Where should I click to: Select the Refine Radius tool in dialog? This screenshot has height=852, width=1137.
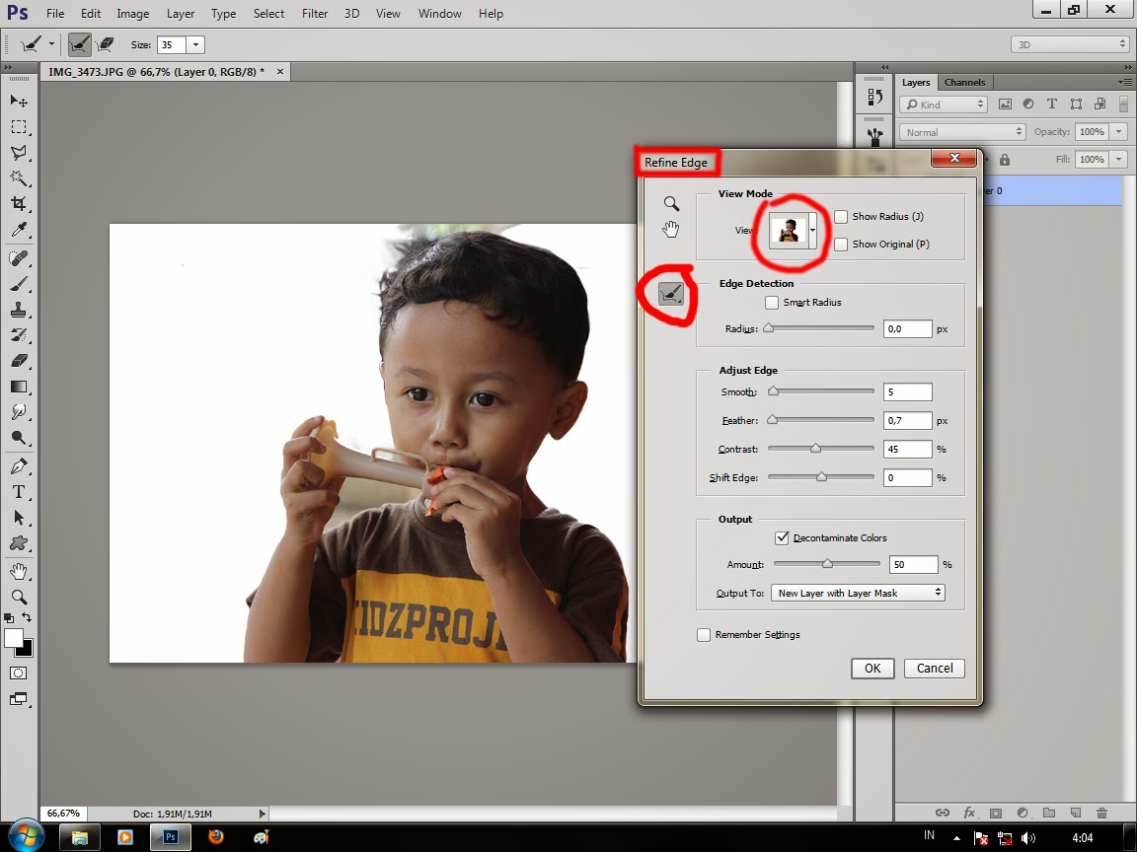pyautogui.click(x=671, y=294)
